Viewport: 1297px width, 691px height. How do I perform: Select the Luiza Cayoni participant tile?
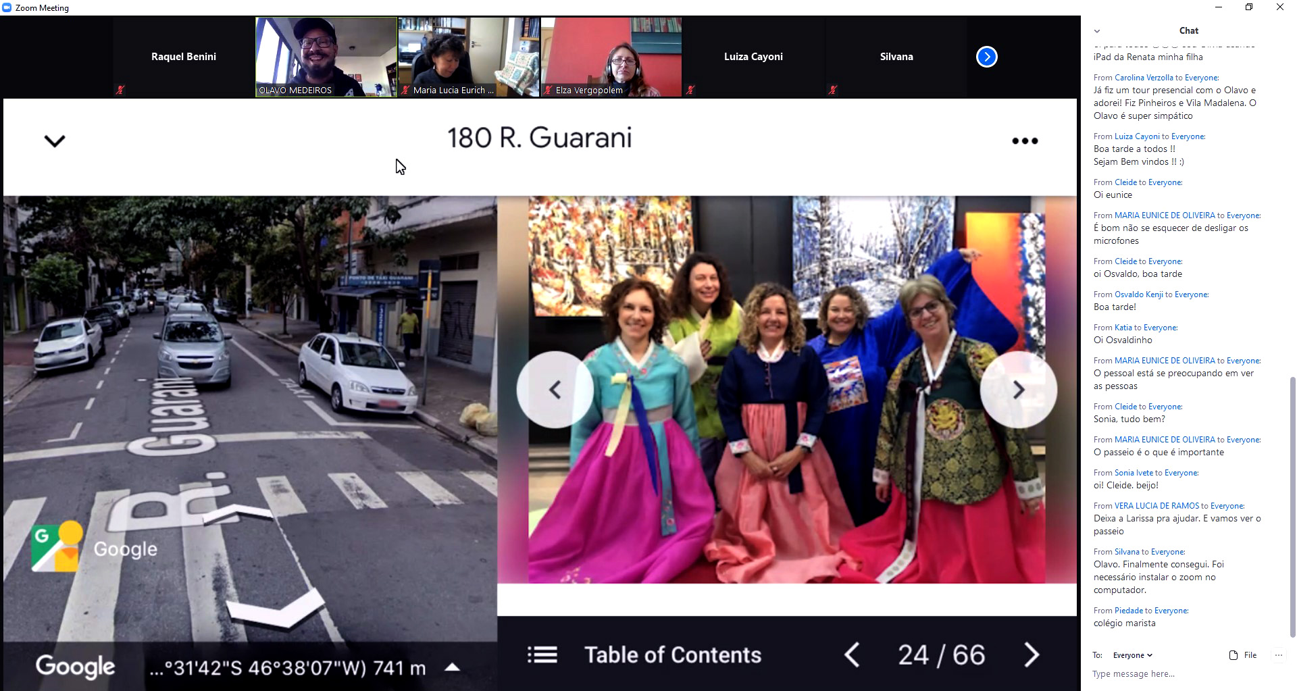(753, 57)
